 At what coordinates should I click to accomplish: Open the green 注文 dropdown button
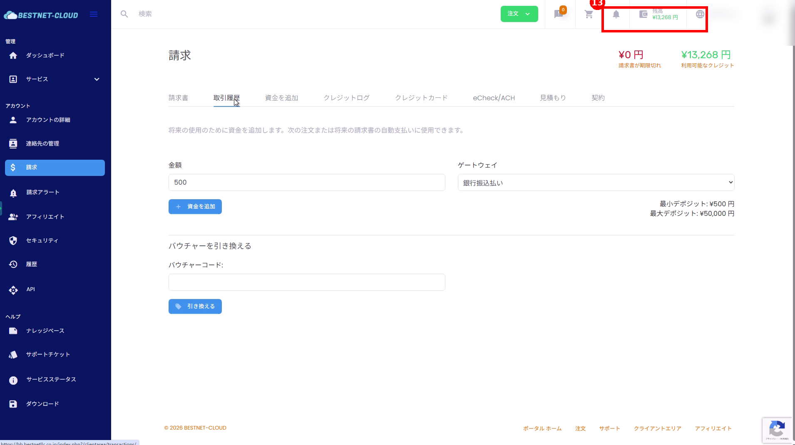(x=519, y=14)
